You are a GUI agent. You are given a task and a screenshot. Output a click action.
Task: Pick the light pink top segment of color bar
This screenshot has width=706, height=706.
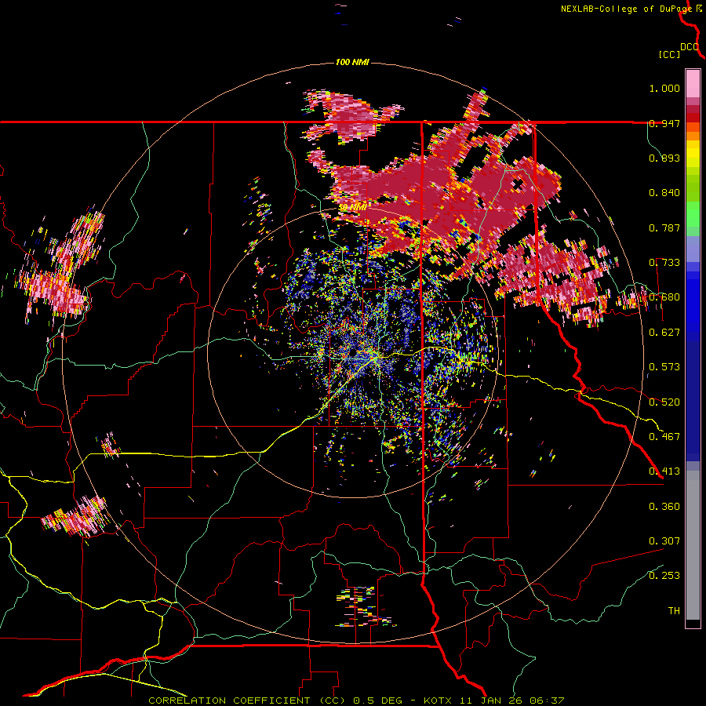click(x=693, y=83)
